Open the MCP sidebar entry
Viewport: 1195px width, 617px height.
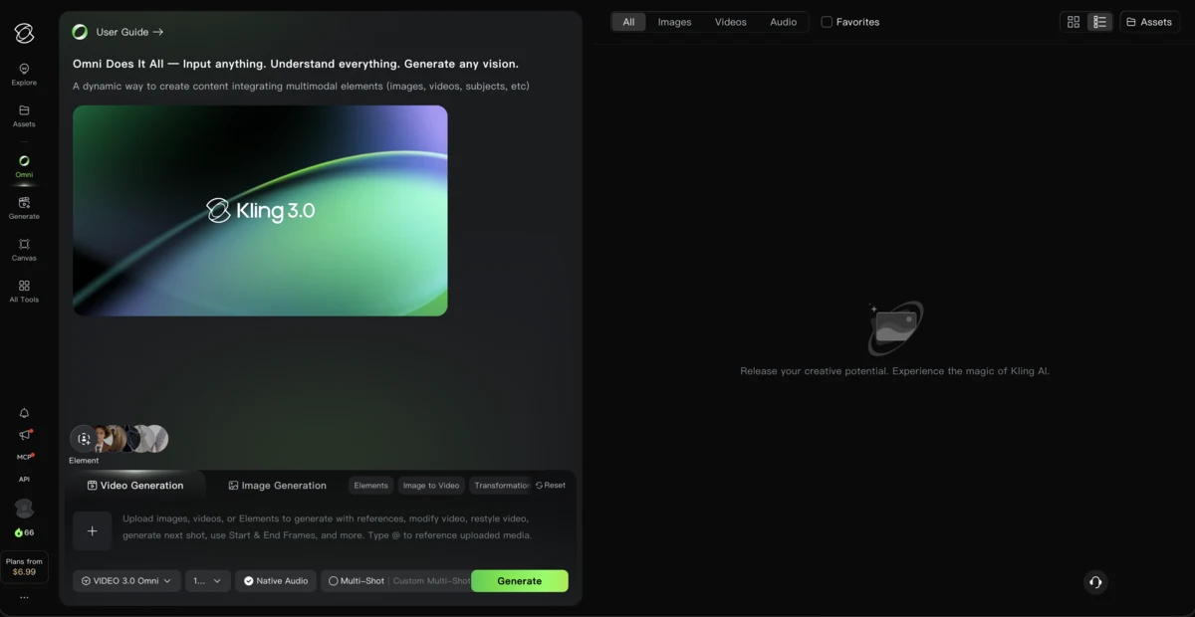[24, 457]
